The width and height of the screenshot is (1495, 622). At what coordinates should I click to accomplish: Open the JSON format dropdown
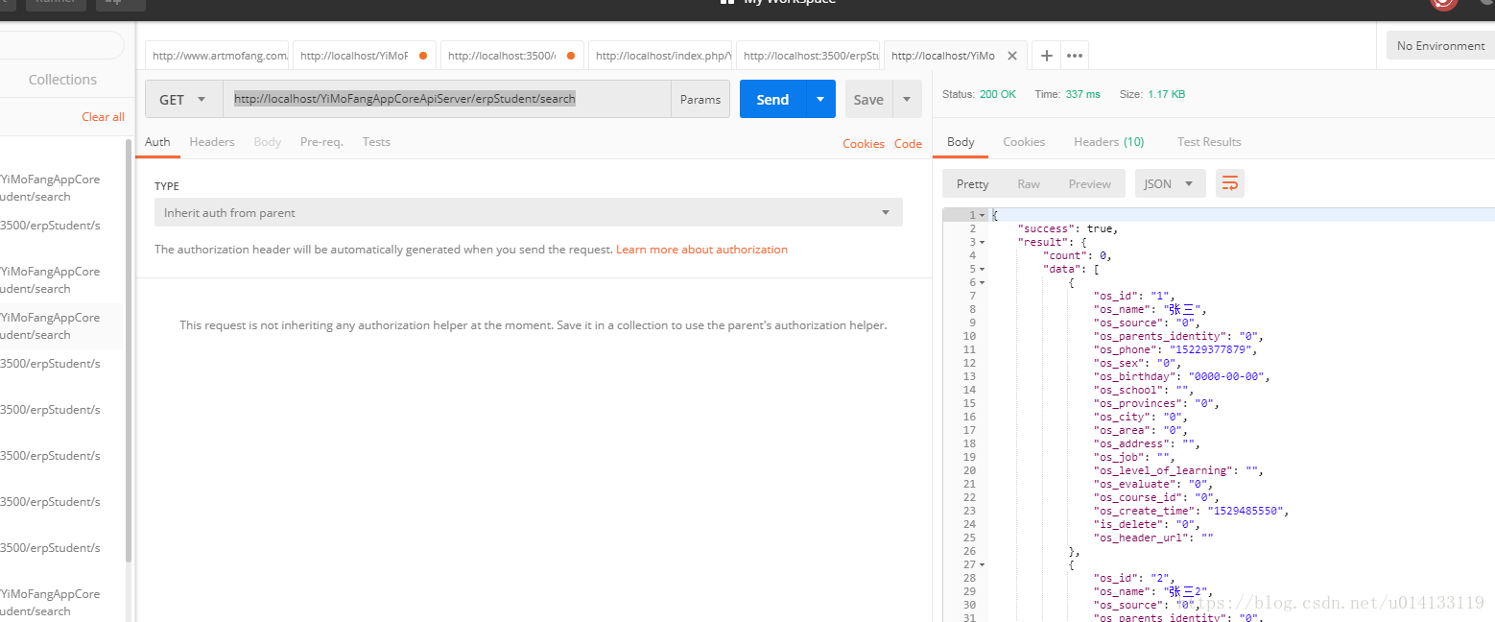pos(1170,183)
